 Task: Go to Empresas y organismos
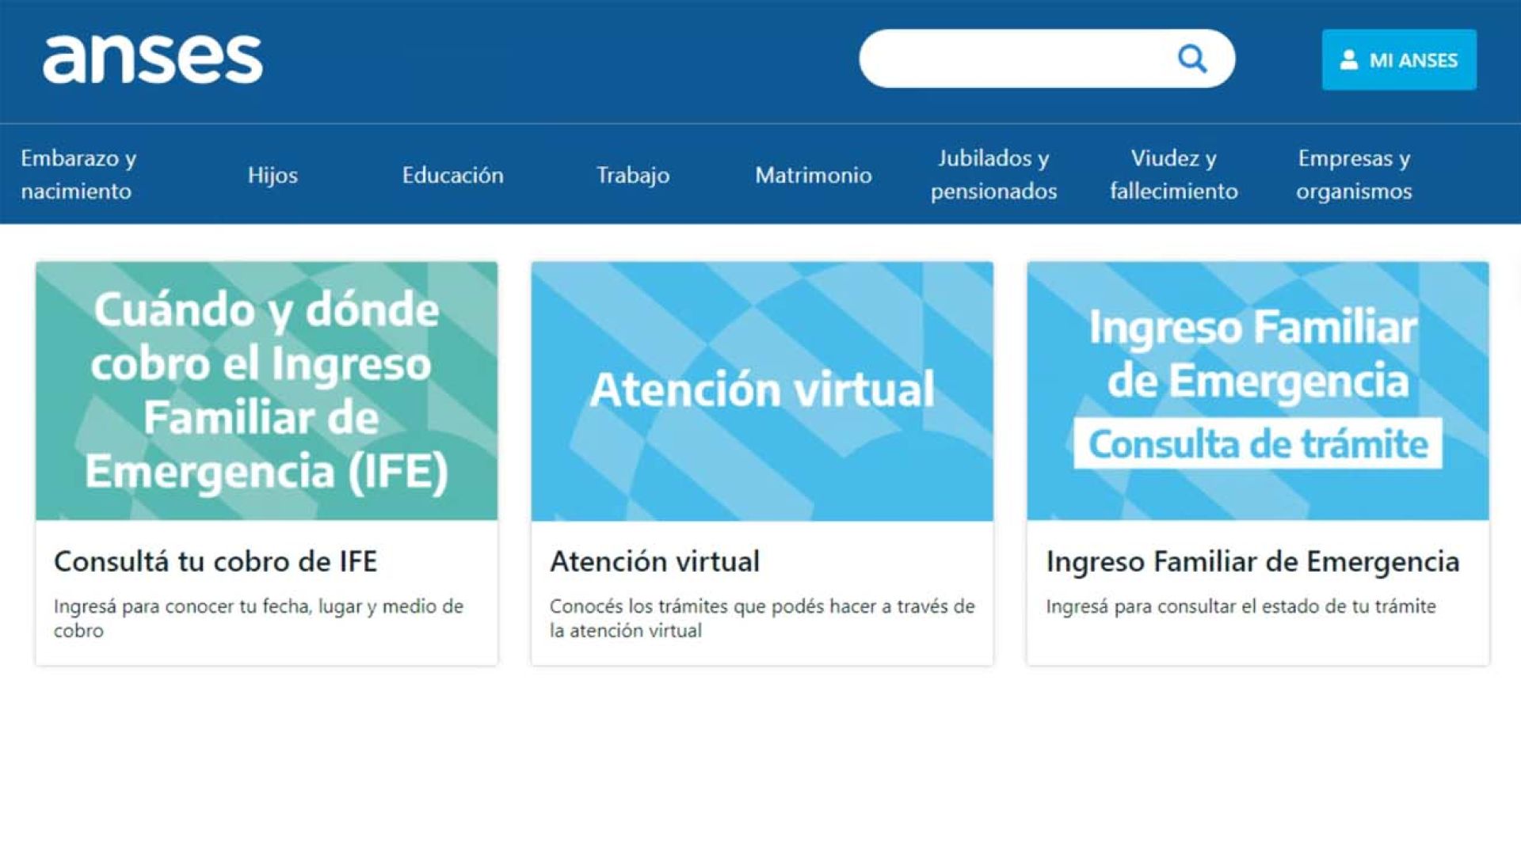coord(1354,174)
